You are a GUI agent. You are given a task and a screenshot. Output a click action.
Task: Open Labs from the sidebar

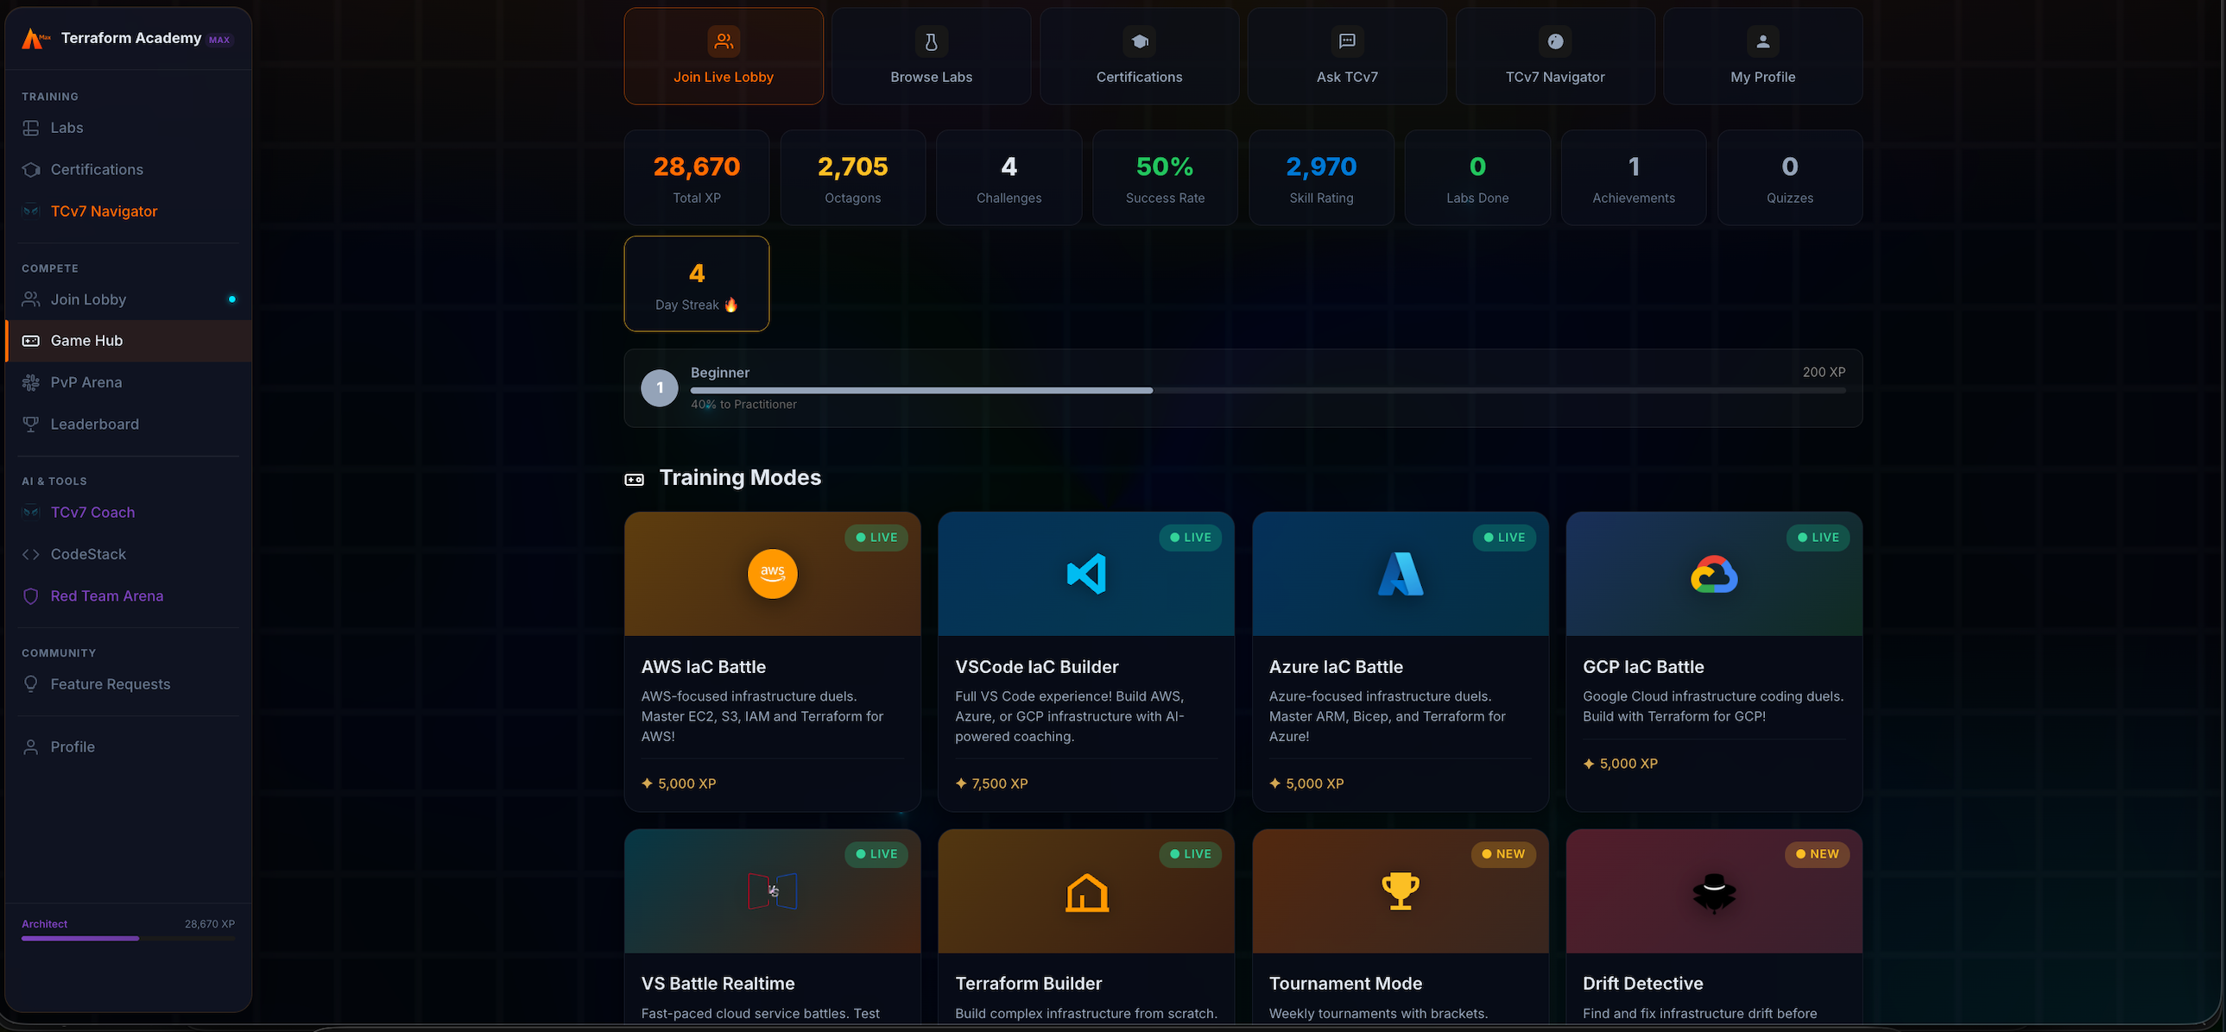pos(128,128)
